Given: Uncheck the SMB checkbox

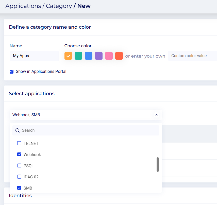Looking at the screenshot, I should coord(19,188).
